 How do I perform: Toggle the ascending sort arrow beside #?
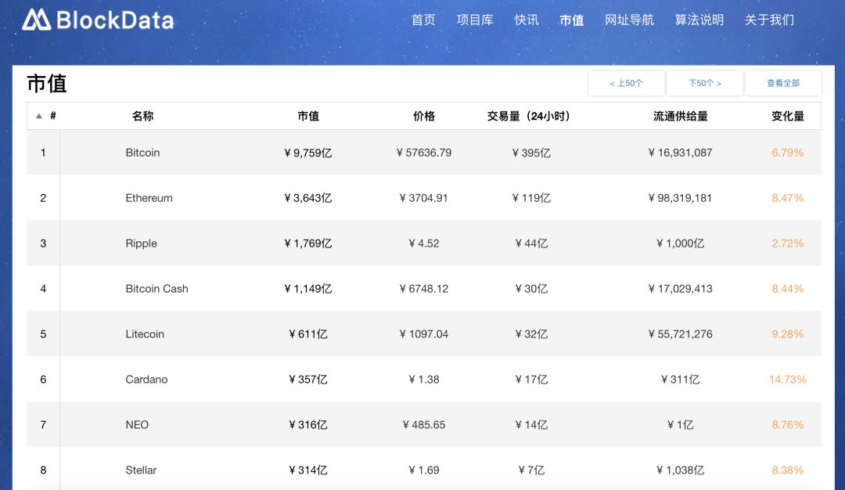(x=39, y=116)
